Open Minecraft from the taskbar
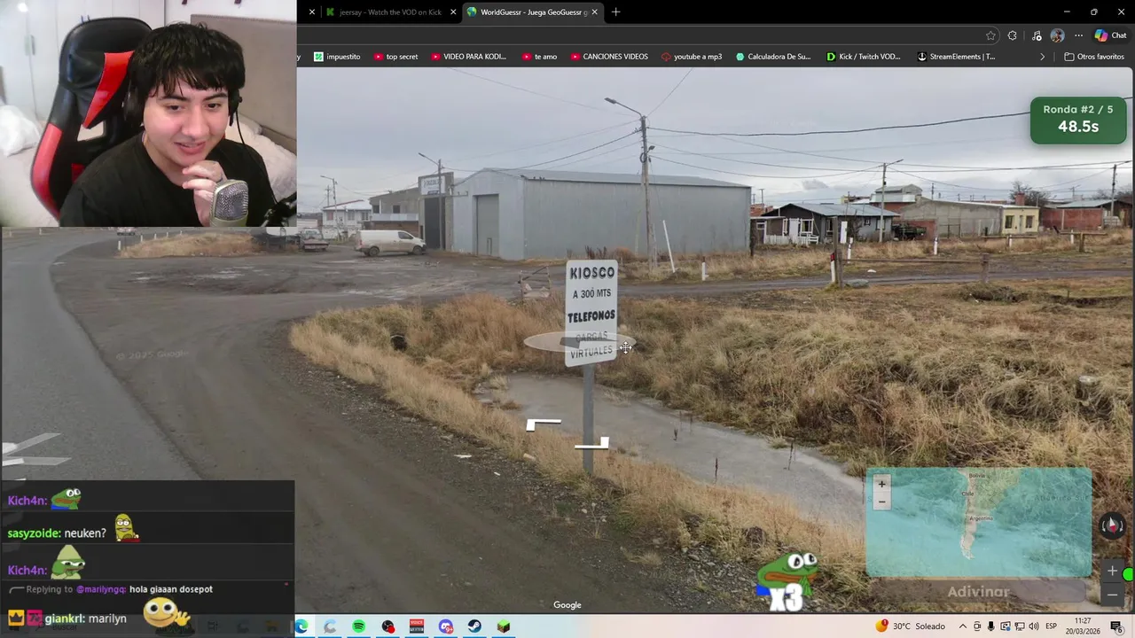This screenshot has height=638, width=1135. click(504, 626)
